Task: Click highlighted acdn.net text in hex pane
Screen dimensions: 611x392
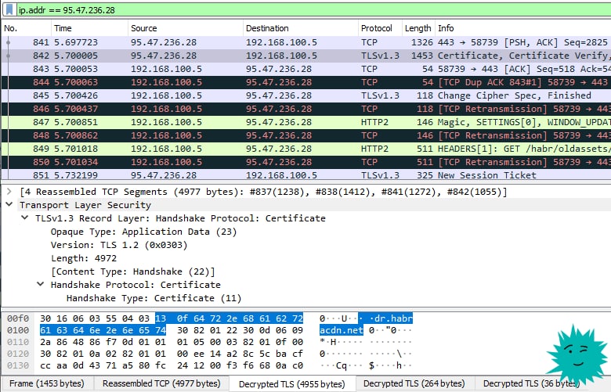Action: tap(341, 330)
